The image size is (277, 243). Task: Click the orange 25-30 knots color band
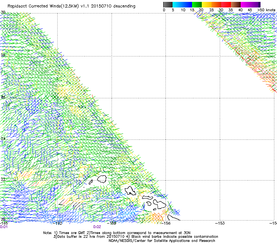coord(216,4)
